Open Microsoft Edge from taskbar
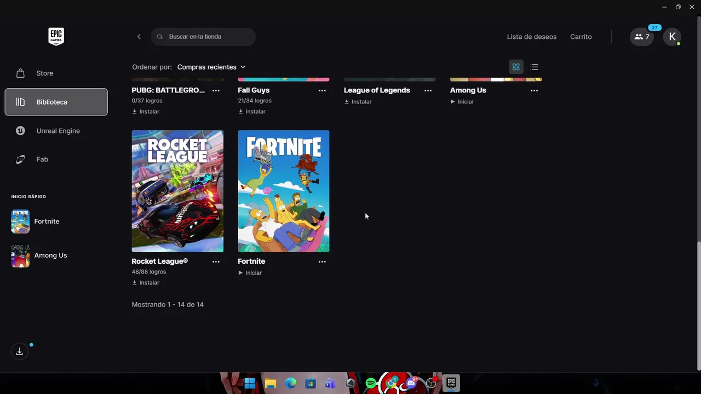This screenshot has width=701, height=394. [290, 383]
